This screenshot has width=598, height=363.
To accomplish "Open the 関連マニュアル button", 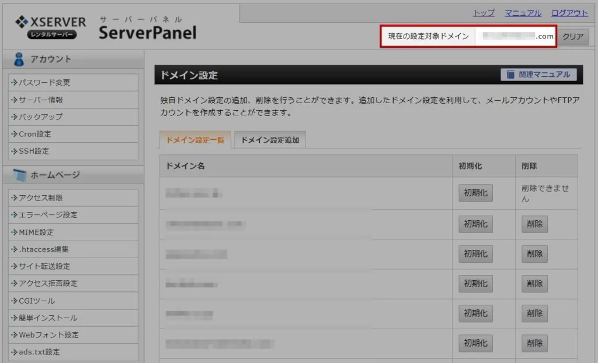I will (x=538, y=75).
